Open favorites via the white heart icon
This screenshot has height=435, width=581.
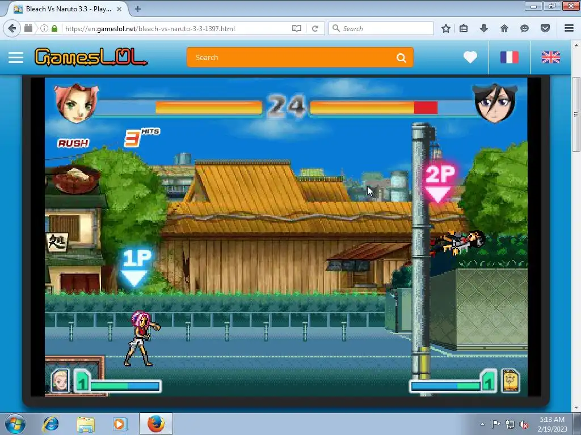[470, 57]
